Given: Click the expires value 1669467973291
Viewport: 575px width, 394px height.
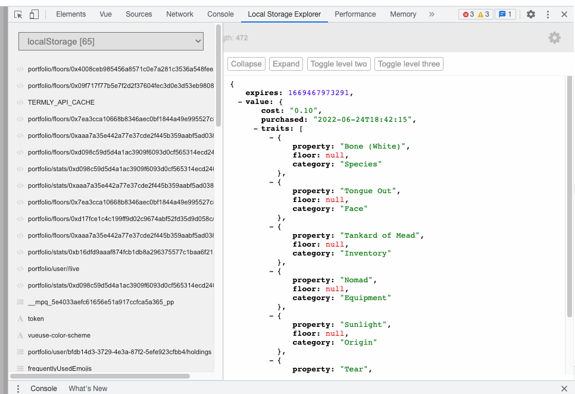Looking at the screenshot, I should tap(318, 93).
